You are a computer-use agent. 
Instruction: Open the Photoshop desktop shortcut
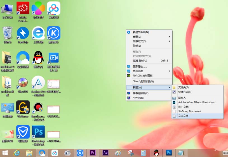pyautogui.click(x=38, y=132)
